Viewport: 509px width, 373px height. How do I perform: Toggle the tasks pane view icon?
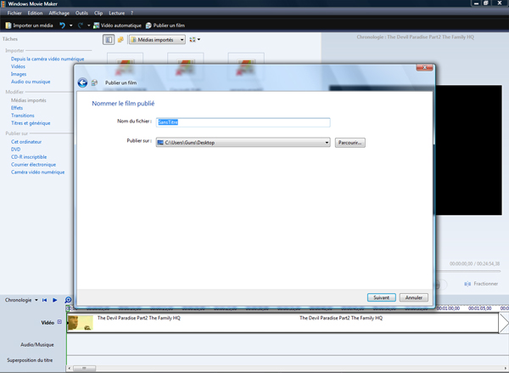109,40
